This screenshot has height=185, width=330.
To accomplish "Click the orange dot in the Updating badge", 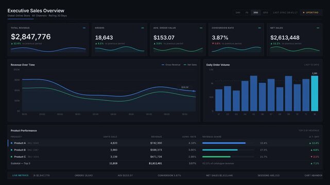I will (303, 13).
